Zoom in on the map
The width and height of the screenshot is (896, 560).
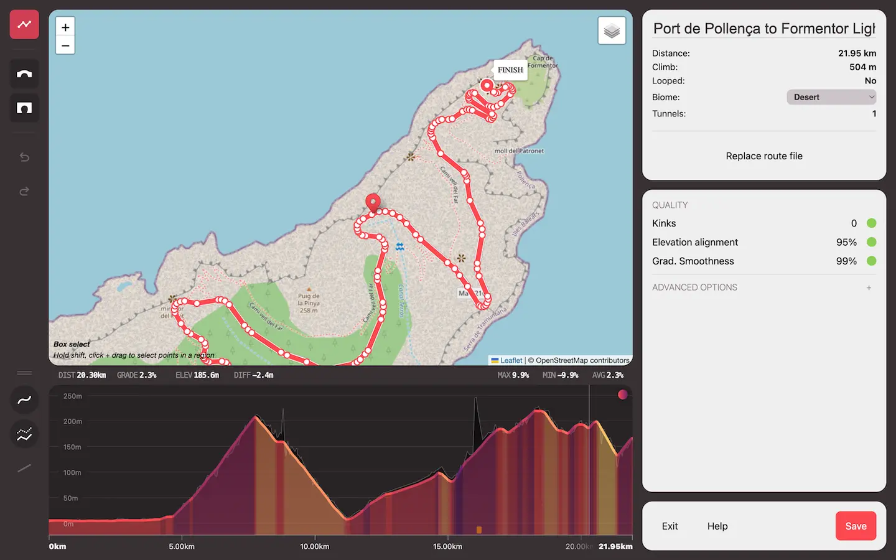tap(65, 27)
